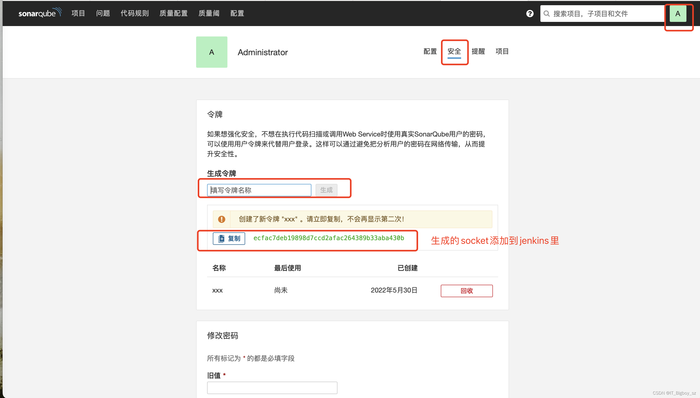The width and height of the screenshot is (700, 398).
Task: Open the help question-mark icon
Action: click(530, 13)
